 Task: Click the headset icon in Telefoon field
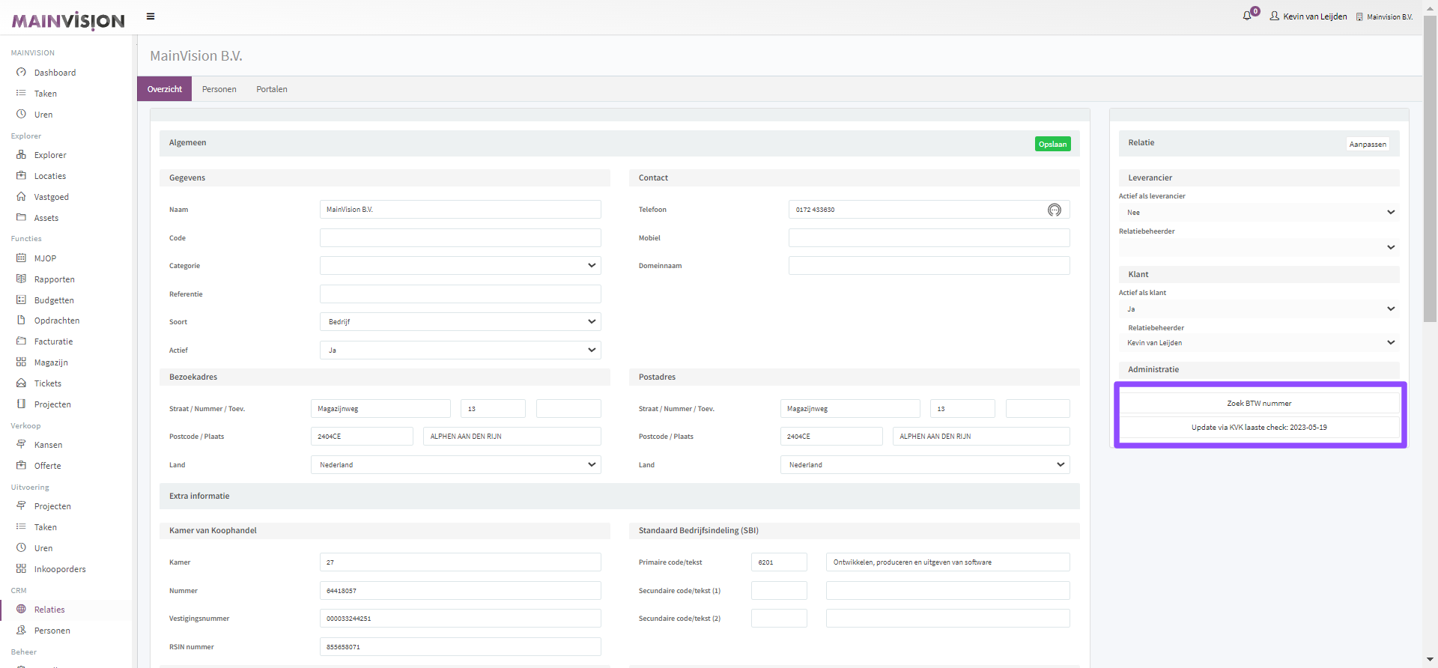1054,210
